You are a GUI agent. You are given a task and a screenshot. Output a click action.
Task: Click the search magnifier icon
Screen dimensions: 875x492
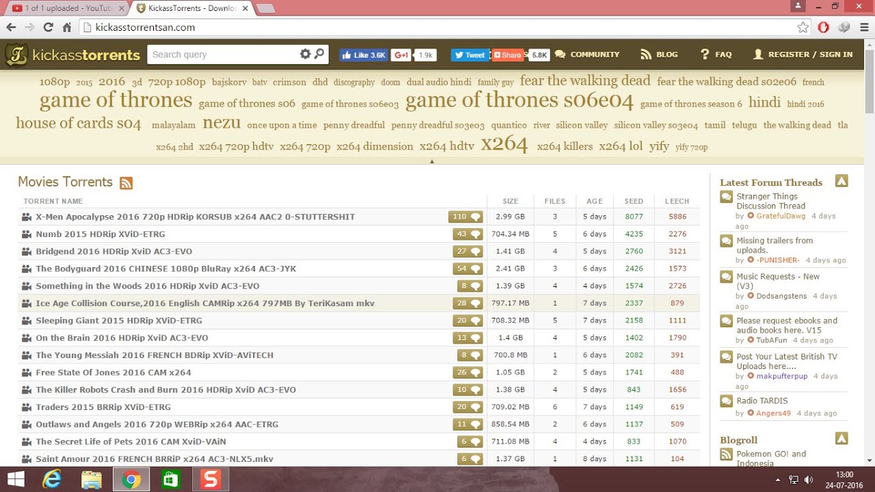pos(319,54)
